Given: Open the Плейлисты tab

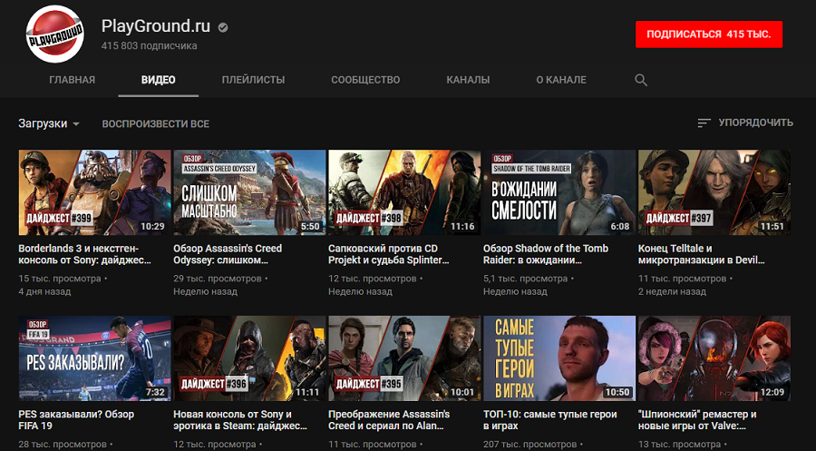Looking at the screenshot, I should 254,80.
